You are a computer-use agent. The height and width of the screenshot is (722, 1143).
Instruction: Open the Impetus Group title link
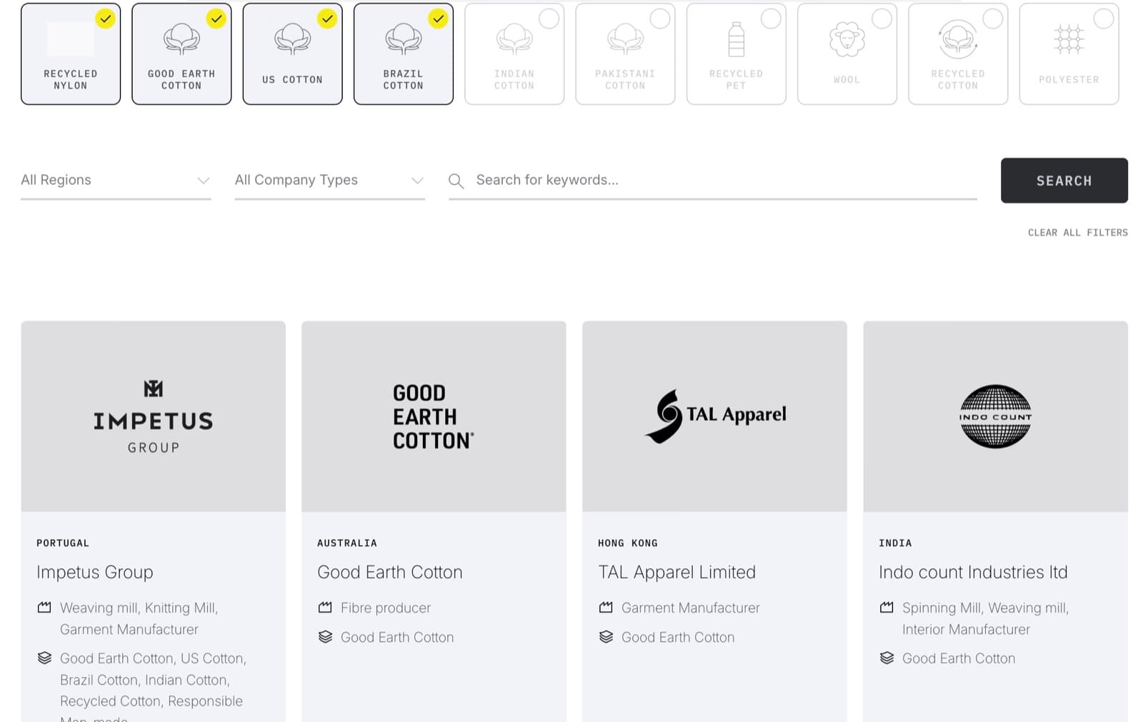95,572
